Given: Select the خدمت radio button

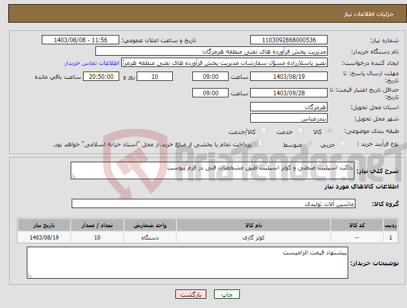Looking at the screenshot, I should pos(300,131).
